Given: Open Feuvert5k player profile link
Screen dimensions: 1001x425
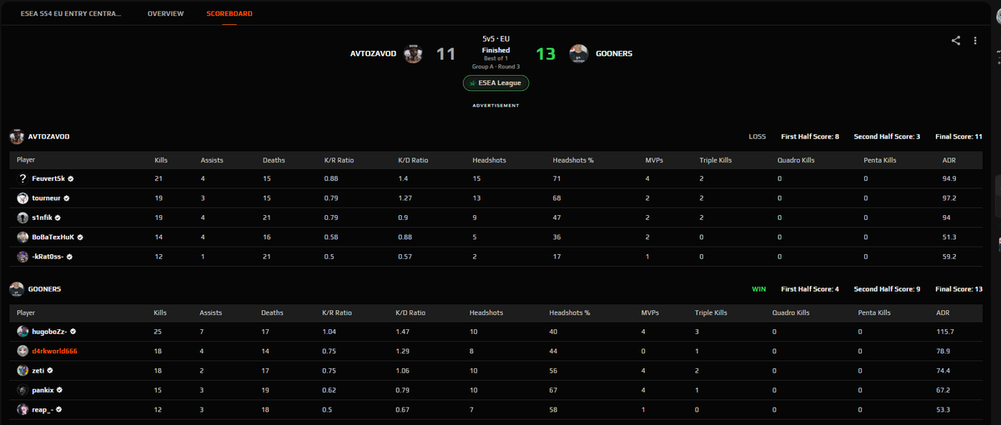Looking at the screenshot, I should pos(48,178).
